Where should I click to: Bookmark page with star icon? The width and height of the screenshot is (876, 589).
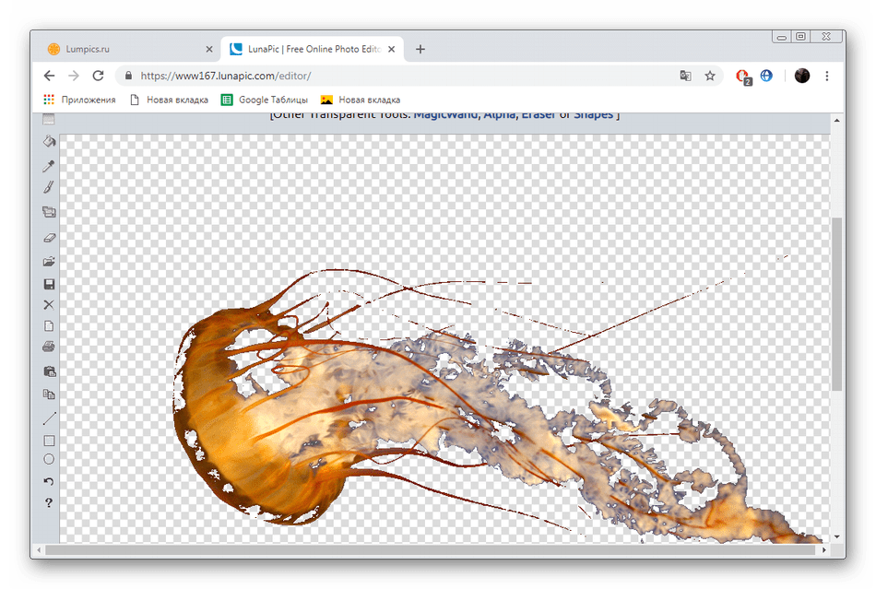710,76
